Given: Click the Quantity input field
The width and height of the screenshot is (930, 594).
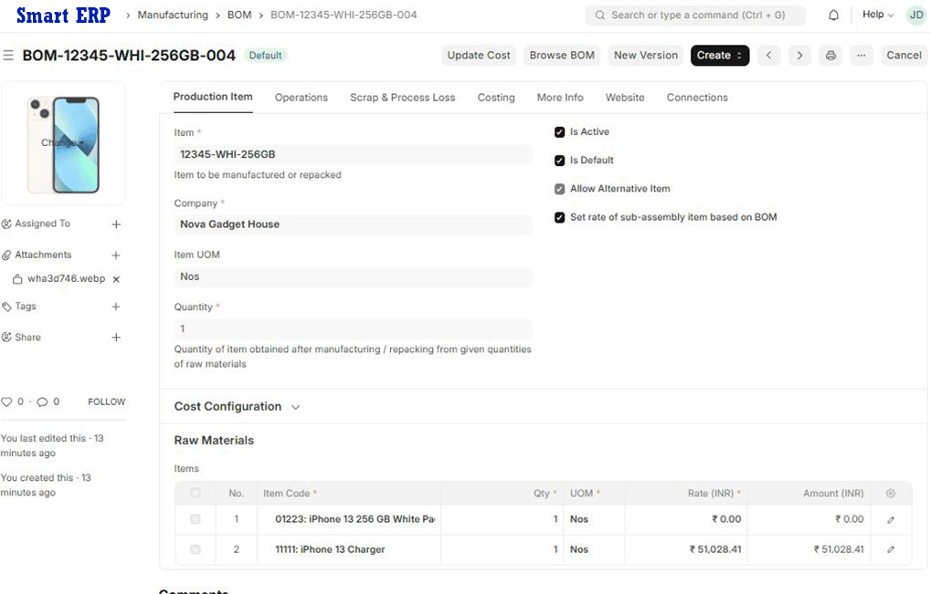Looking at the screenshot, I should 352,328.
